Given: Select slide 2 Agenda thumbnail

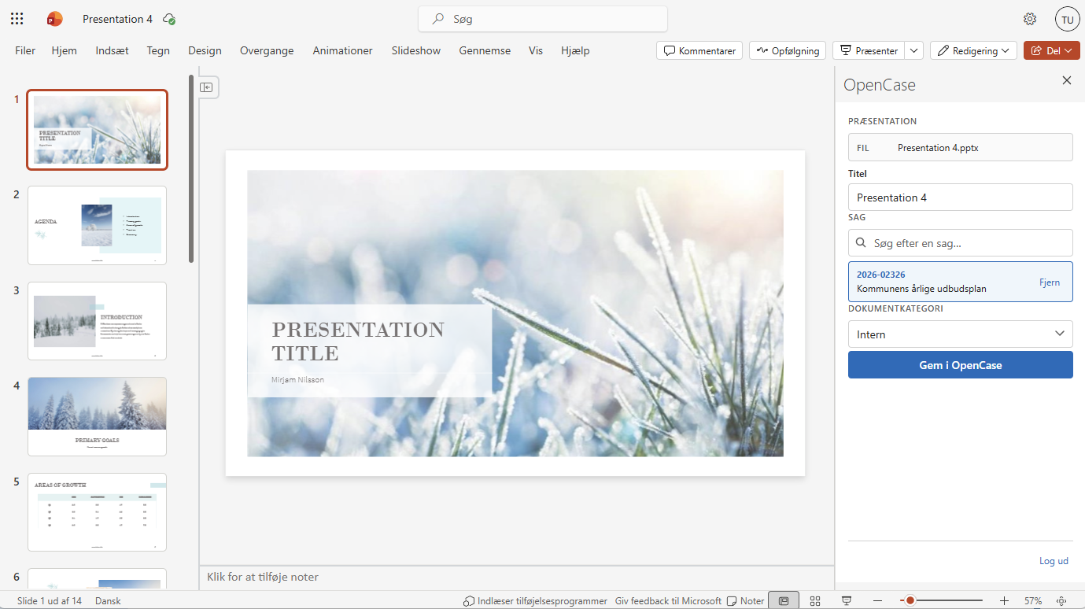Looking at the screenshot, I should point(97,226).
